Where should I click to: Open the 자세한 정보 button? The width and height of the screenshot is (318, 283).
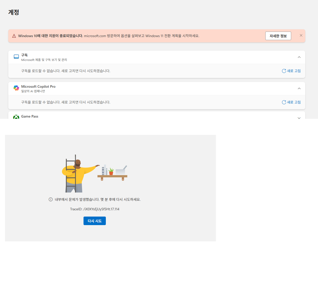tap(278, 36)
